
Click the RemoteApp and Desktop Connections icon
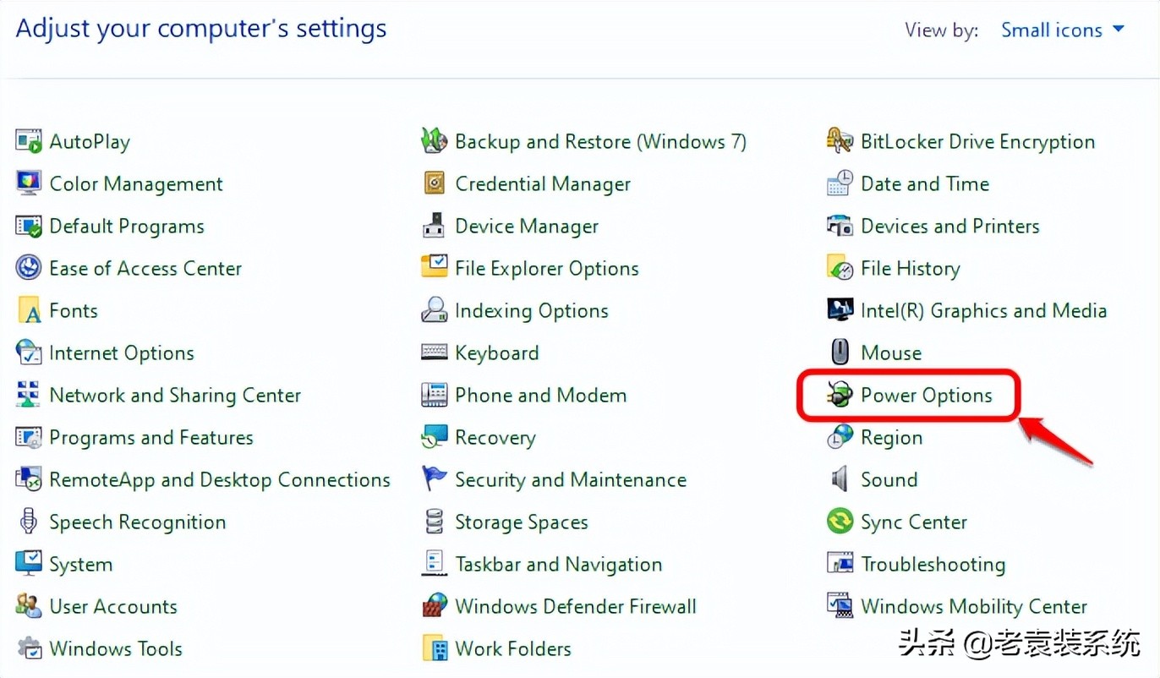tap(29, 479)
